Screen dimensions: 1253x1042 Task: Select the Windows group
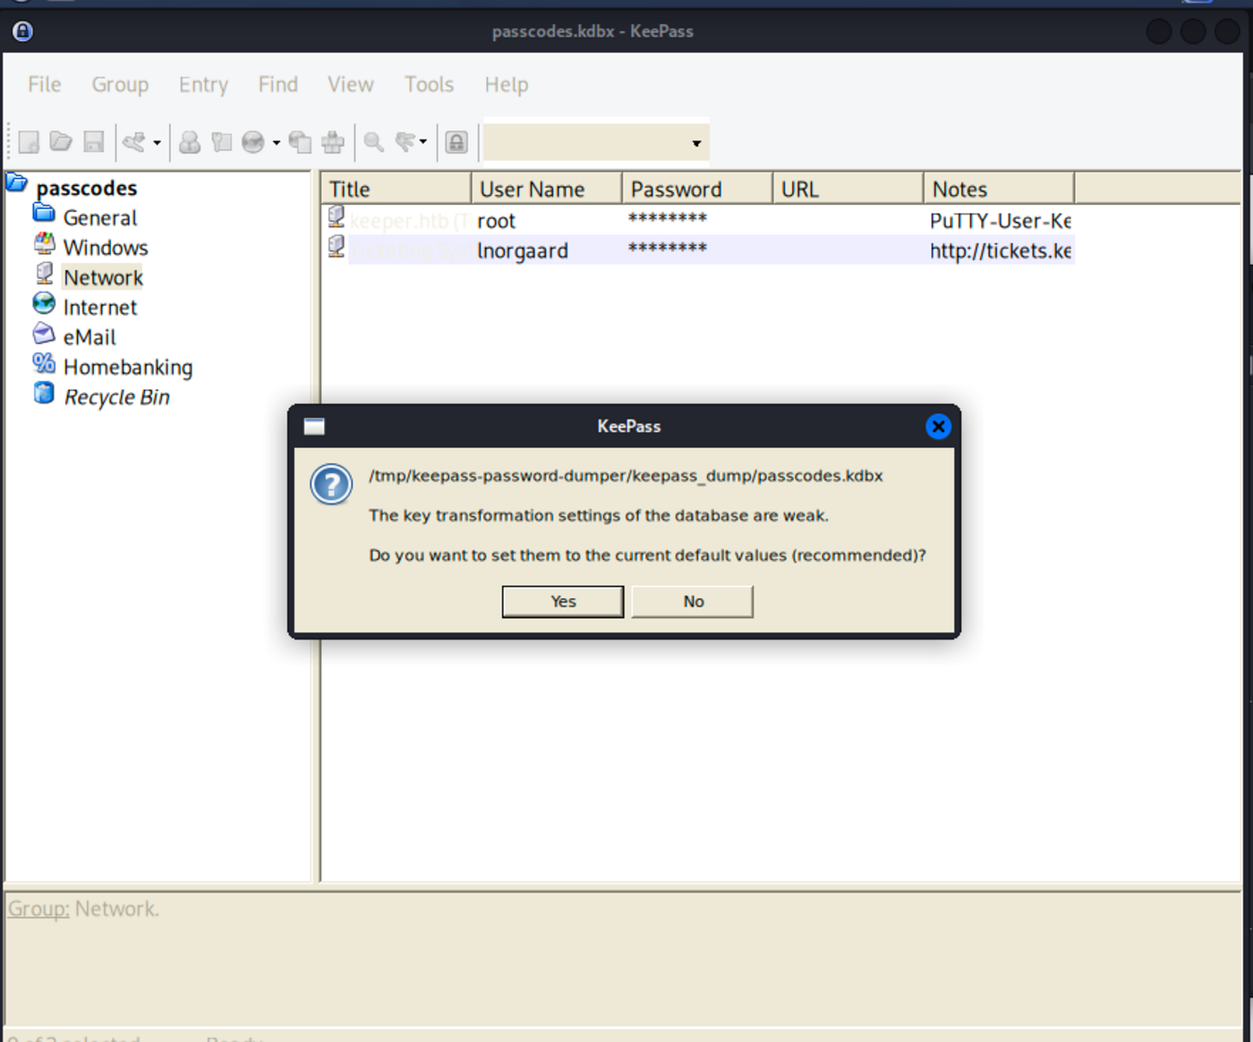coord(106,248)
